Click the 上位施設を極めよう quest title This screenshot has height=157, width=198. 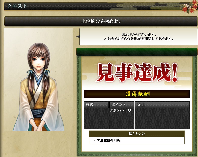101,21
